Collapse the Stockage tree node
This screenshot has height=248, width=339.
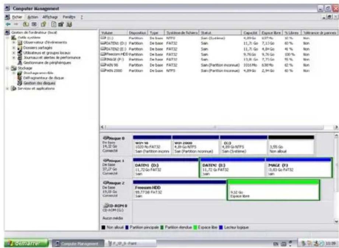point(7,67)
